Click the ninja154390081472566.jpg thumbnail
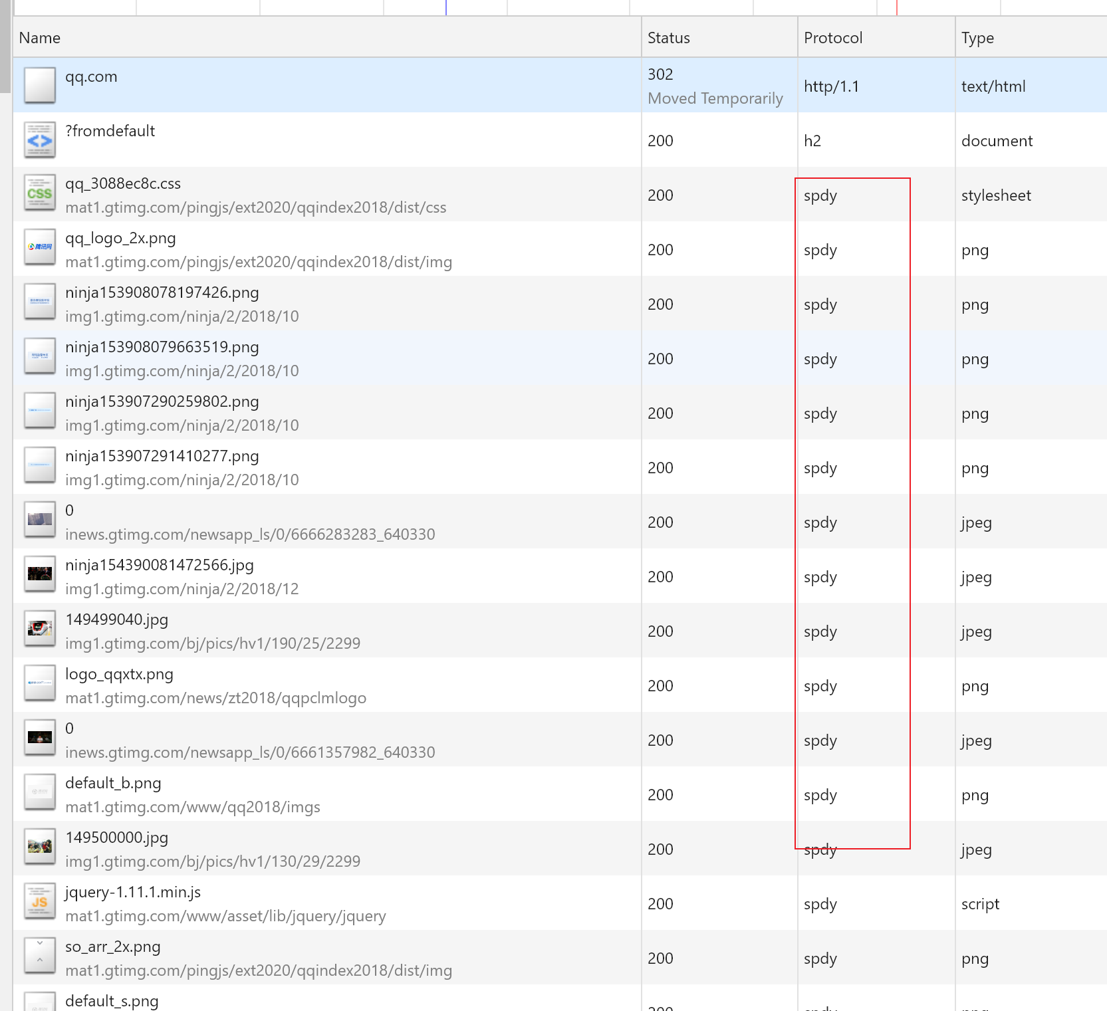This screenshot has width=1107, height=1011. [x=40, y=575]
